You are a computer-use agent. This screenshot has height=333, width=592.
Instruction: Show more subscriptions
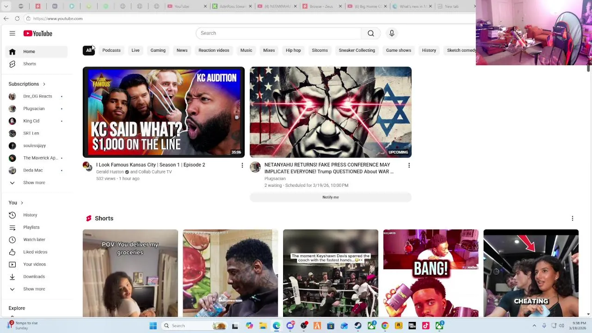pyautogui.click(x=37, y=183)
